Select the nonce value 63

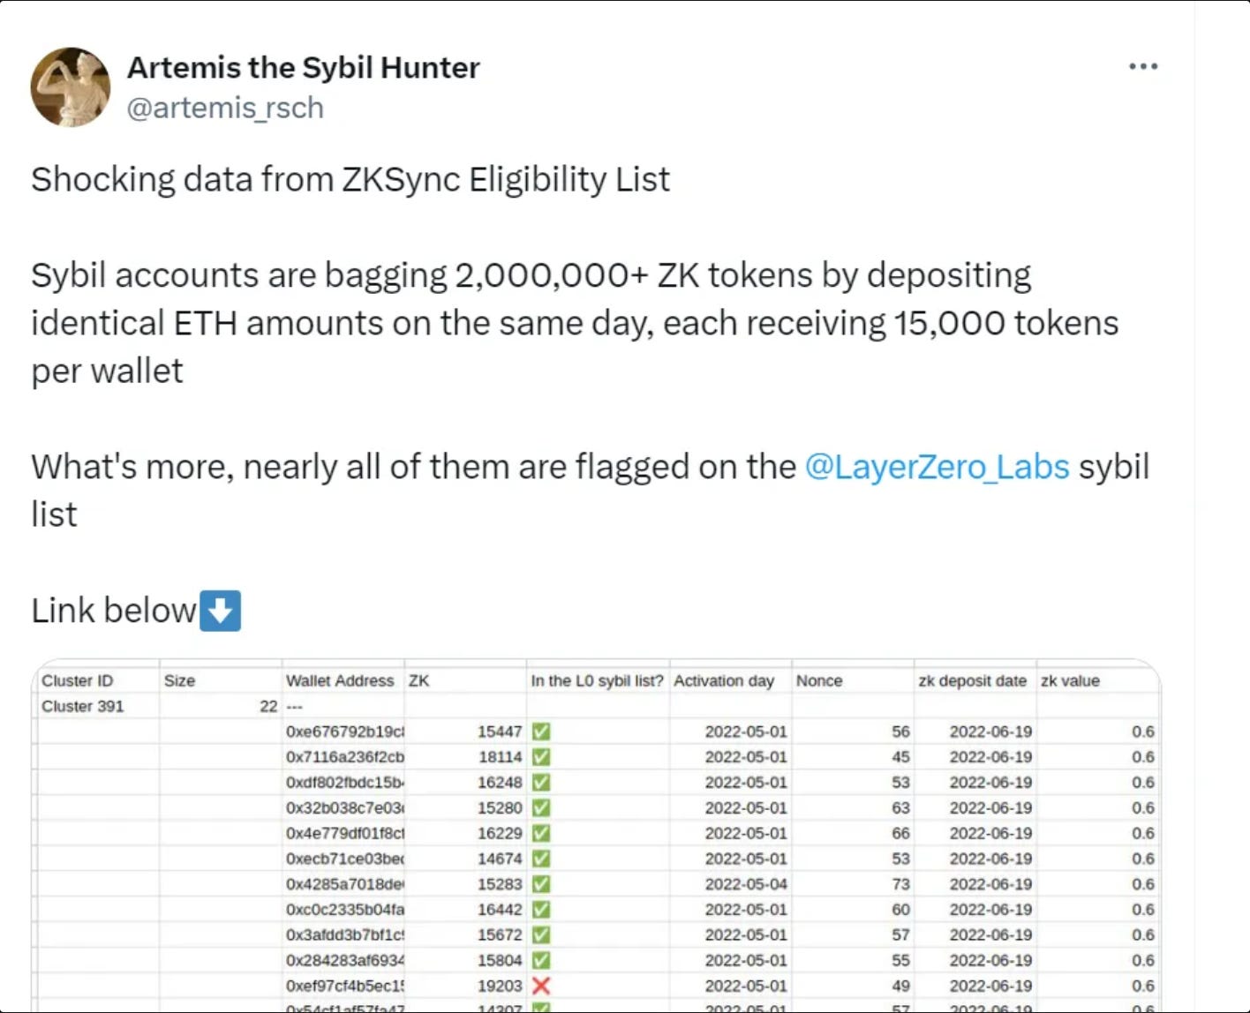click(x=900, y=807)
